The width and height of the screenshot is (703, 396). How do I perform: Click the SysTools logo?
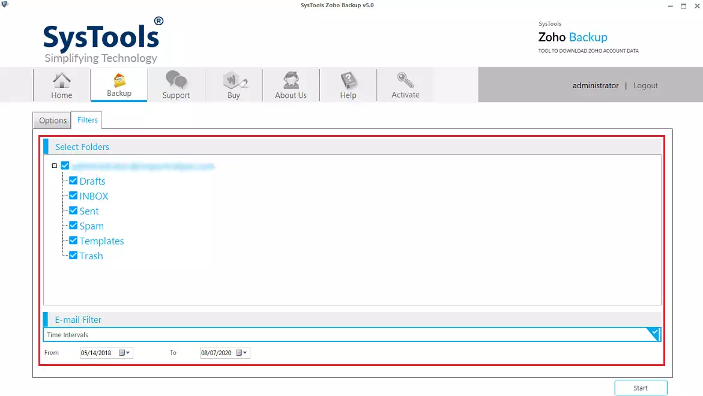click(x=103, y=40)
